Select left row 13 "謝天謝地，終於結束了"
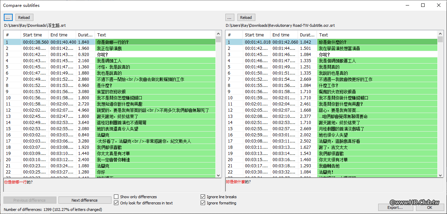 [x=110, y=116]
